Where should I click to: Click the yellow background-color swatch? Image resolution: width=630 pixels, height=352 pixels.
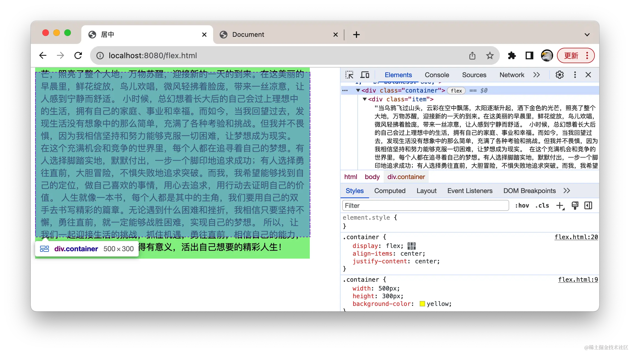pos(422,304)
